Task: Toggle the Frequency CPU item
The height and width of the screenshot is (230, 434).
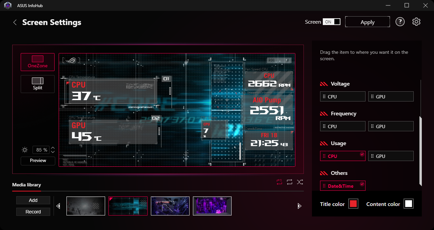Action: coord(343,126)
